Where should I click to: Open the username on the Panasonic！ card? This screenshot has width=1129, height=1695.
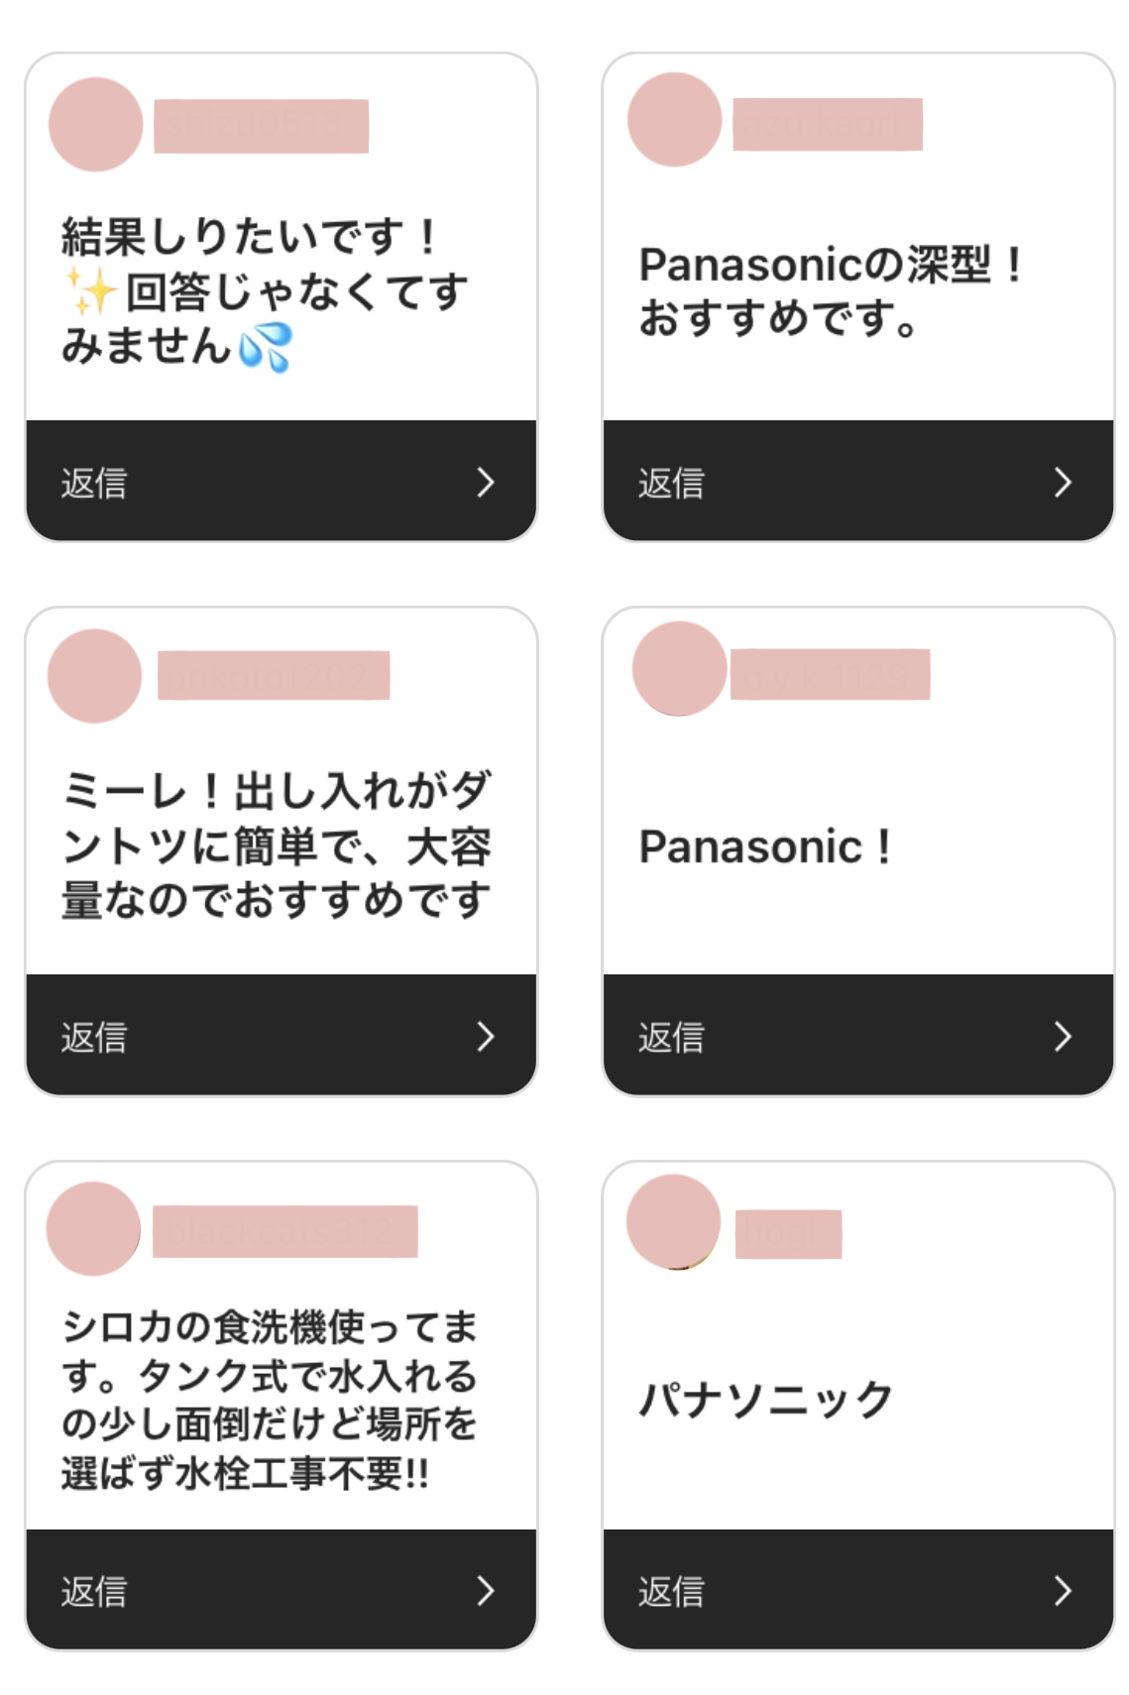click(830, 675)
